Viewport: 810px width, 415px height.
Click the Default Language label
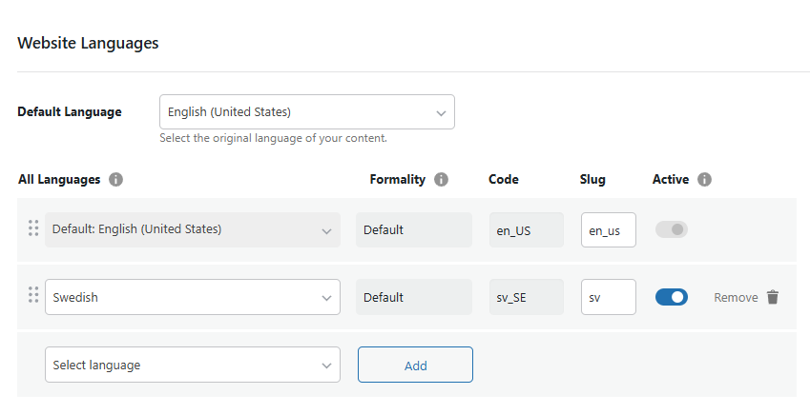click(70, 112)
